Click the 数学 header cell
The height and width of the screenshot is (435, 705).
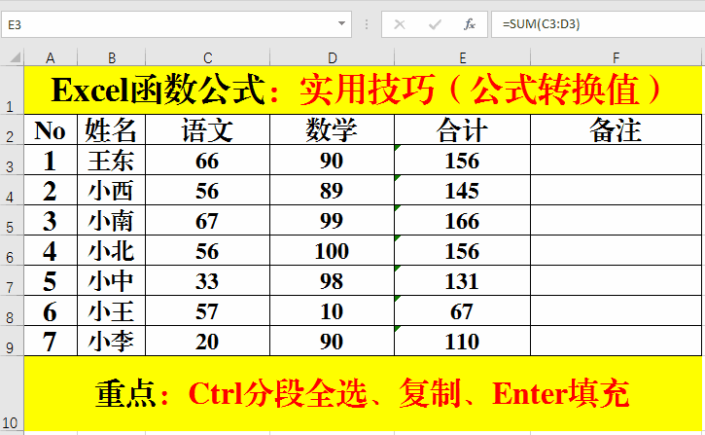point(332,129)
